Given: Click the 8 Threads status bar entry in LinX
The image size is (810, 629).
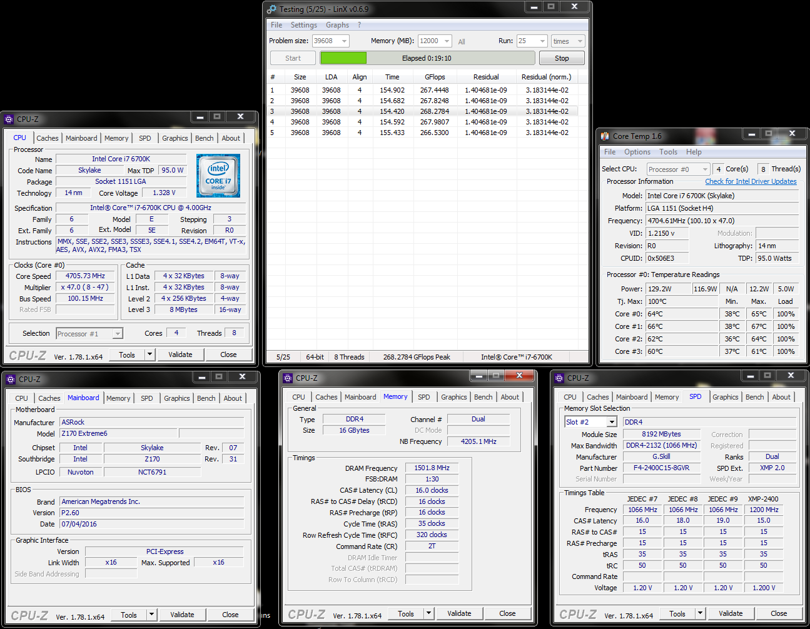Looking at the screenshot, I should pos(349,357).
